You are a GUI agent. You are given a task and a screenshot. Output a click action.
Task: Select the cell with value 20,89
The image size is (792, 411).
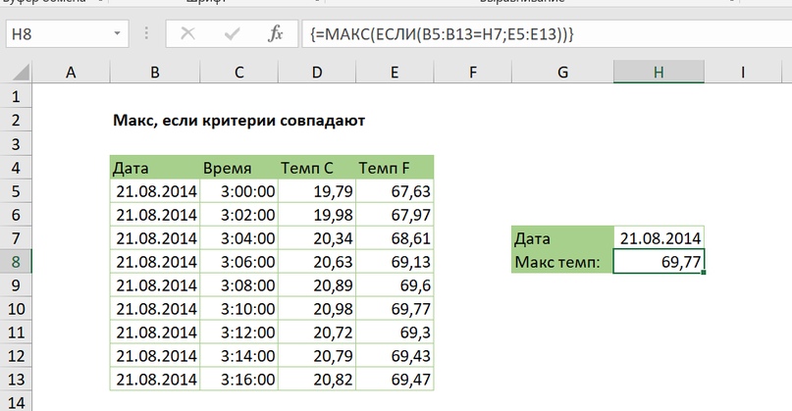click(x=317, y=285)
